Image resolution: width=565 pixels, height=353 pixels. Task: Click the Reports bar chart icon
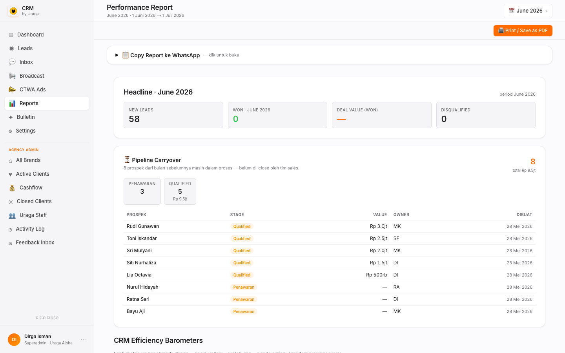12,103
